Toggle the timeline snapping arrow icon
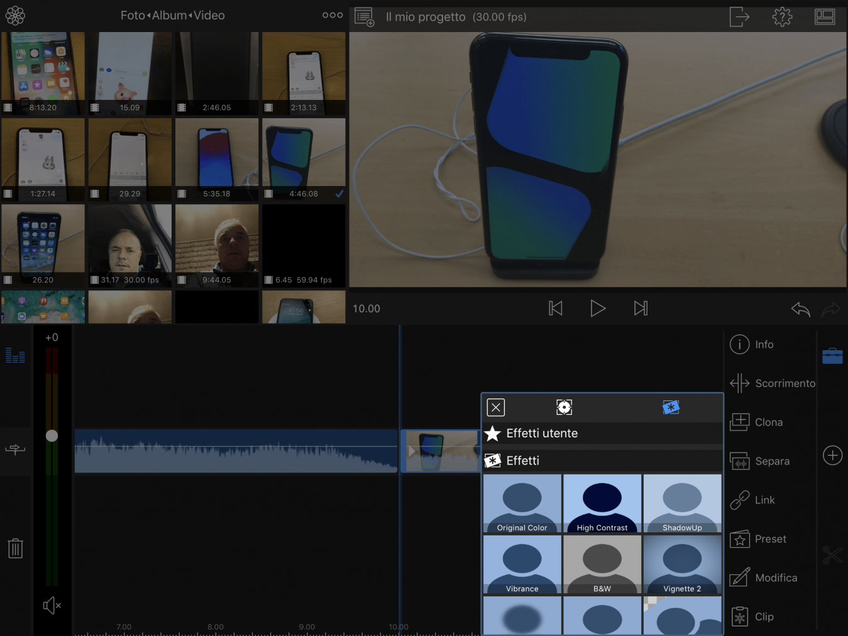Image resolution: width=848 pixels, height=636 pixels. [x=15, y=449]
